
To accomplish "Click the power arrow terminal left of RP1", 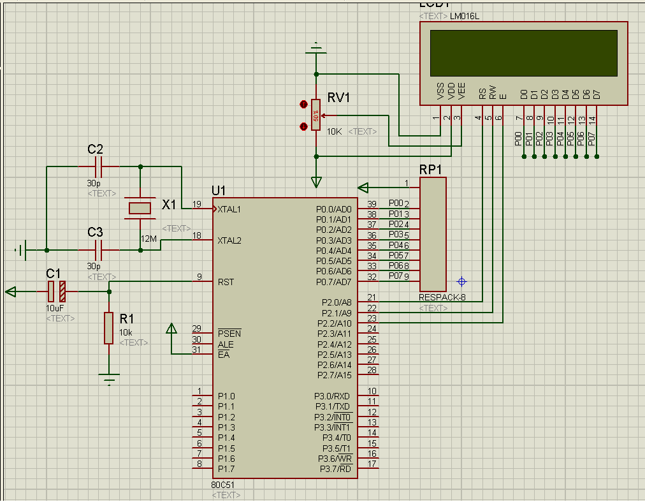I will [x=364, y=188].
